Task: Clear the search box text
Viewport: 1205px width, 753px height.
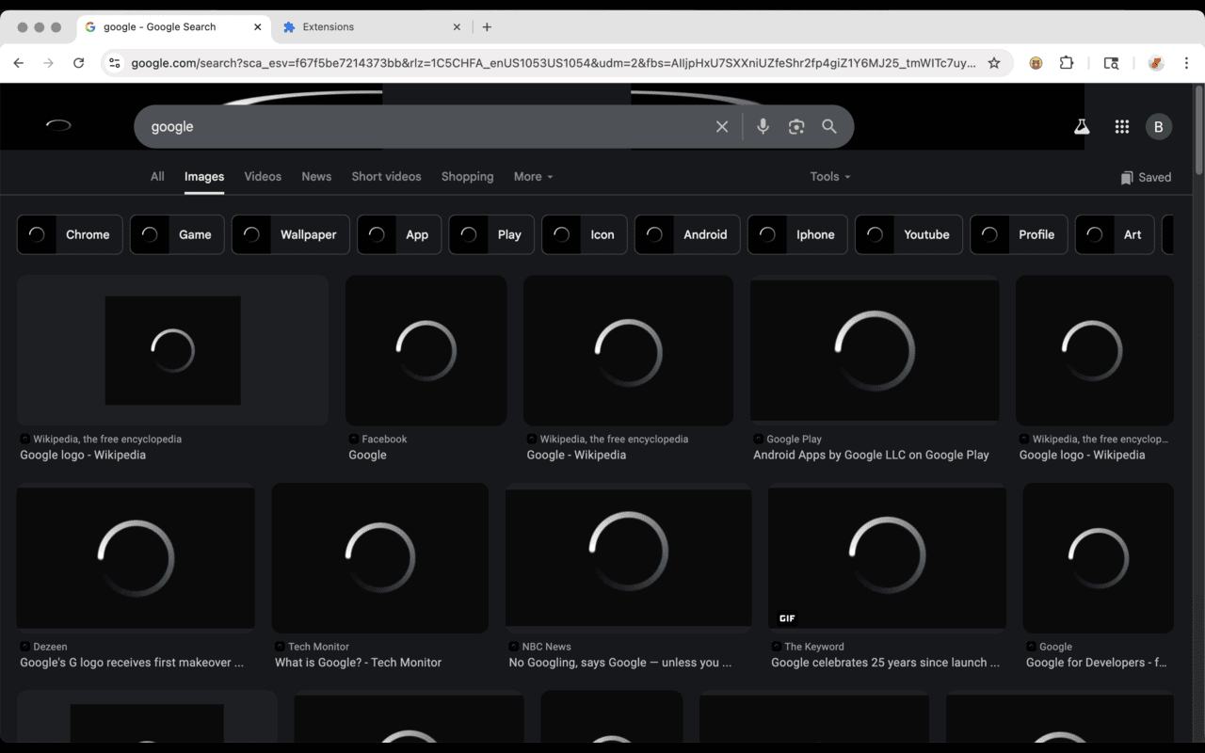Action: (722, 126)
